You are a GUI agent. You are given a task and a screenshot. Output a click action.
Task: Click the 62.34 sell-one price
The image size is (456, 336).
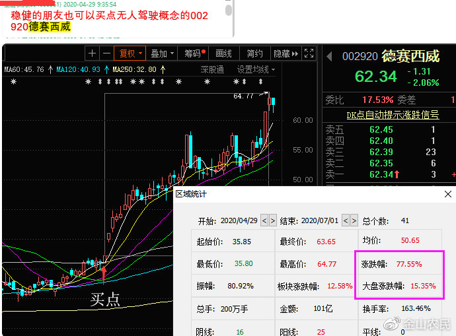click(x=381, y=174)
